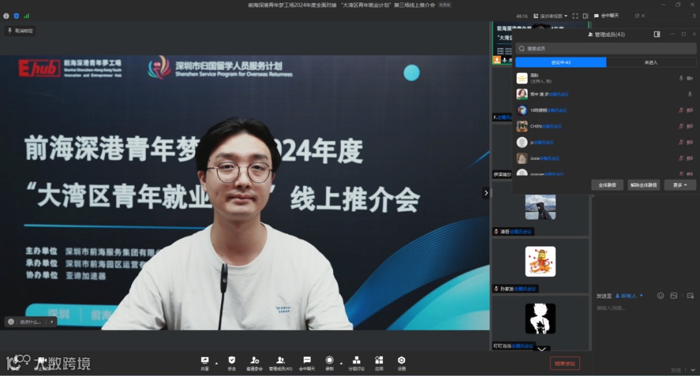
Task: Select the 孙家发 participant video tile
Action: pyautogui.click(x=540, y=266)
